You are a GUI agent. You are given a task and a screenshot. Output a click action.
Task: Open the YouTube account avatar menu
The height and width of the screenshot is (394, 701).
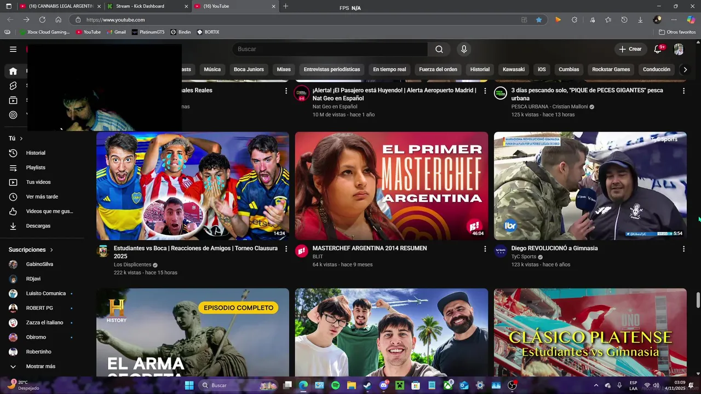coord(679,49)
